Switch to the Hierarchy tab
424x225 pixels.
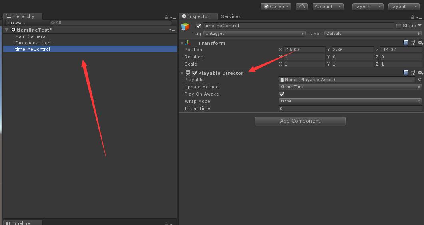click(x=23, y=16)
